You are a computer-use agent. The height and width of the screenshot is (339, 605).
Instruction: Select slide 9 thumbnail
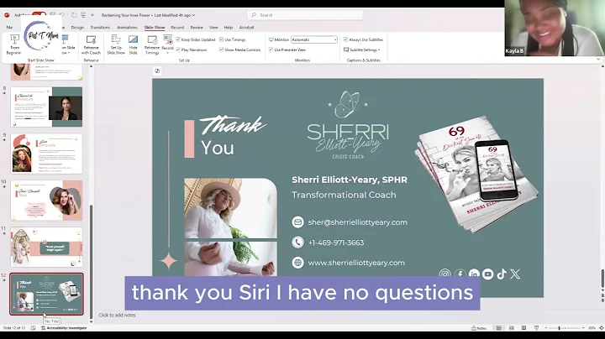tap(46, 154)
